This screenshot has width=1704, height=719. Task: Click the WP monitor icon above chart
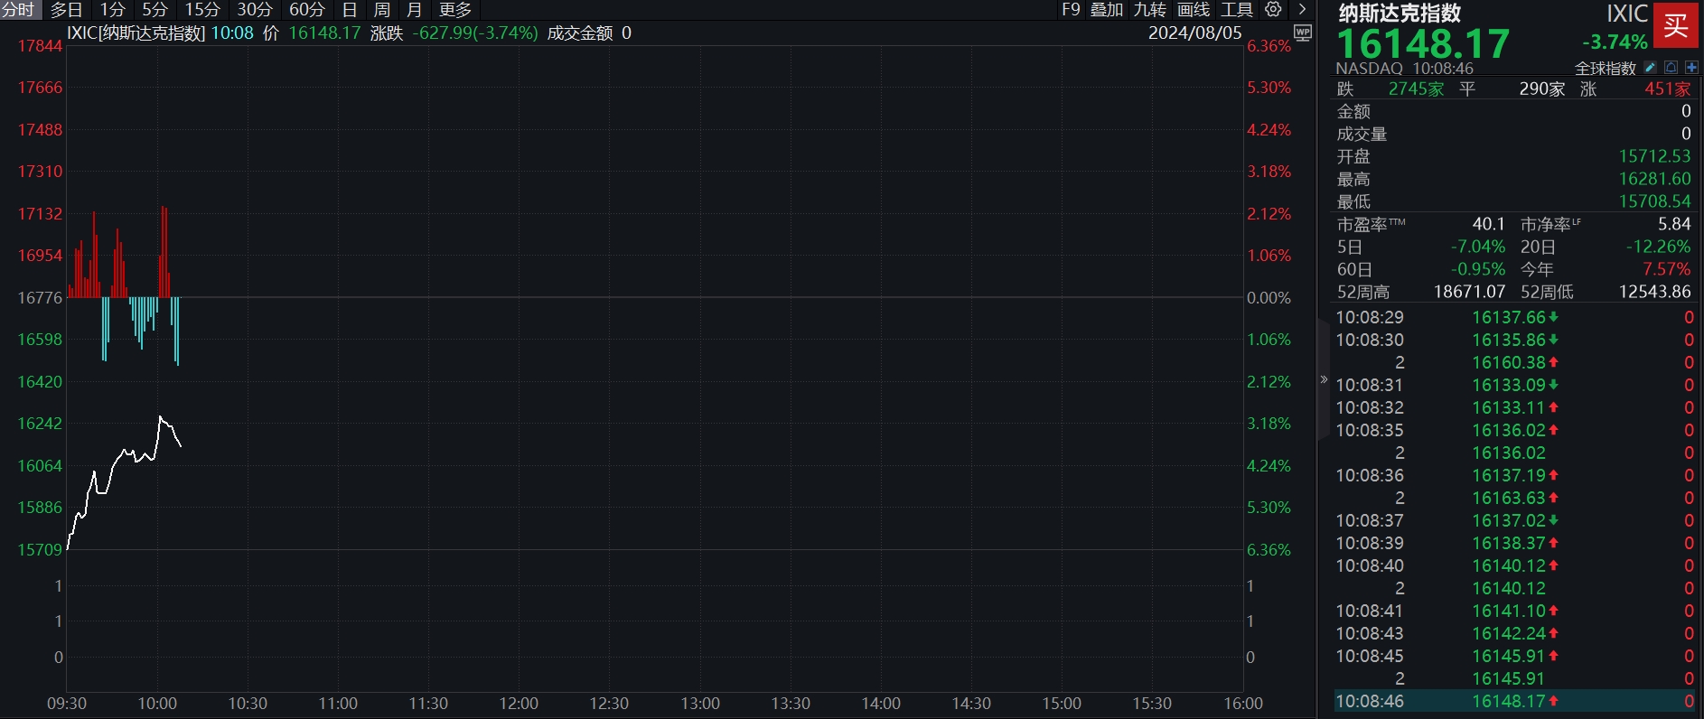pyautogui.click(x=1303, y=33)
